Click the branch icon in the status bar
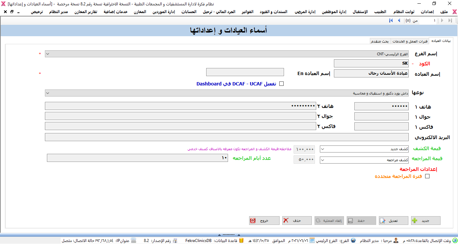458x244 pixels. click(x=353, y=241)
